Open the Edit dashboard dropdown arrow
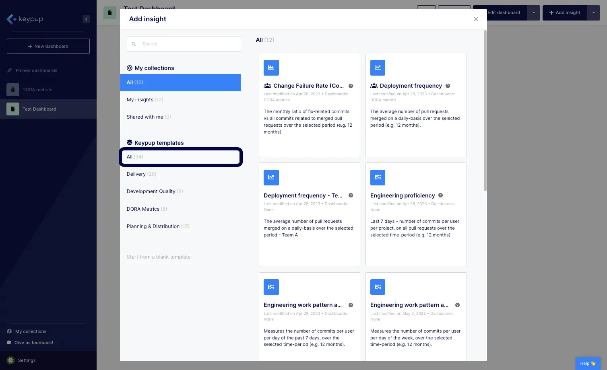 [533, 12]
